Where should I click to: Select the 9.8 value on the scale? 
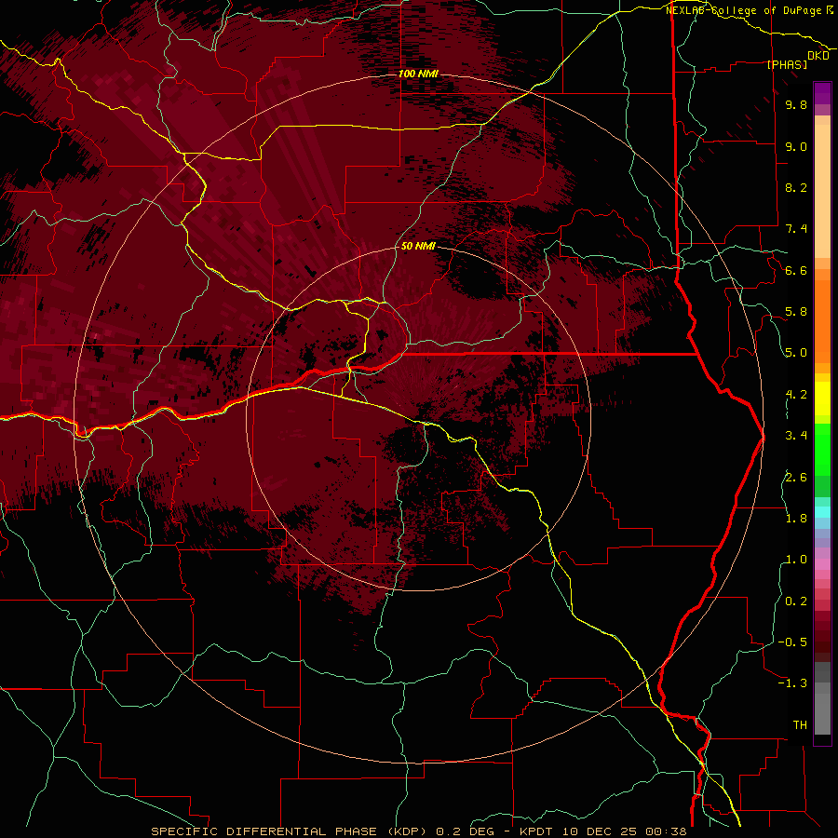(x=796, y=104)
